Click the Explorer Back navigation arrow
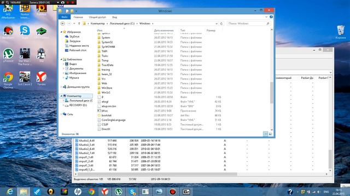This screenshot has width=350, height=196. click(63, 23)
